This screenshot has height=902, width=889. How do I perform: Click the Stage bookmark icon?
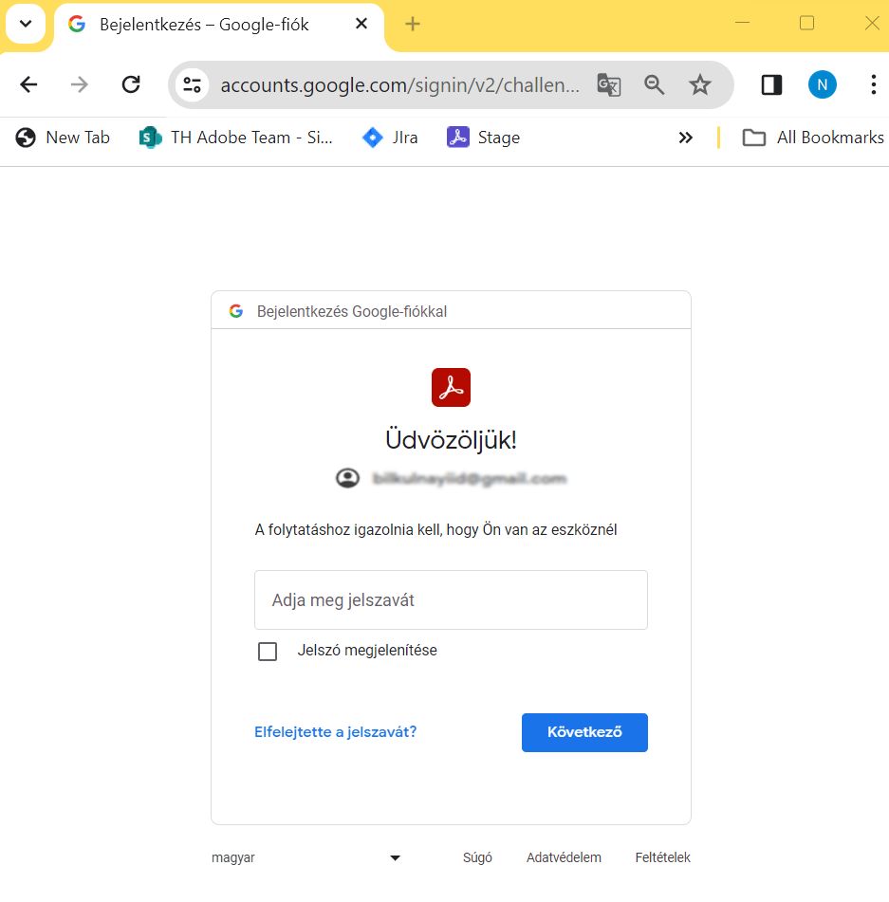(458, 137)
